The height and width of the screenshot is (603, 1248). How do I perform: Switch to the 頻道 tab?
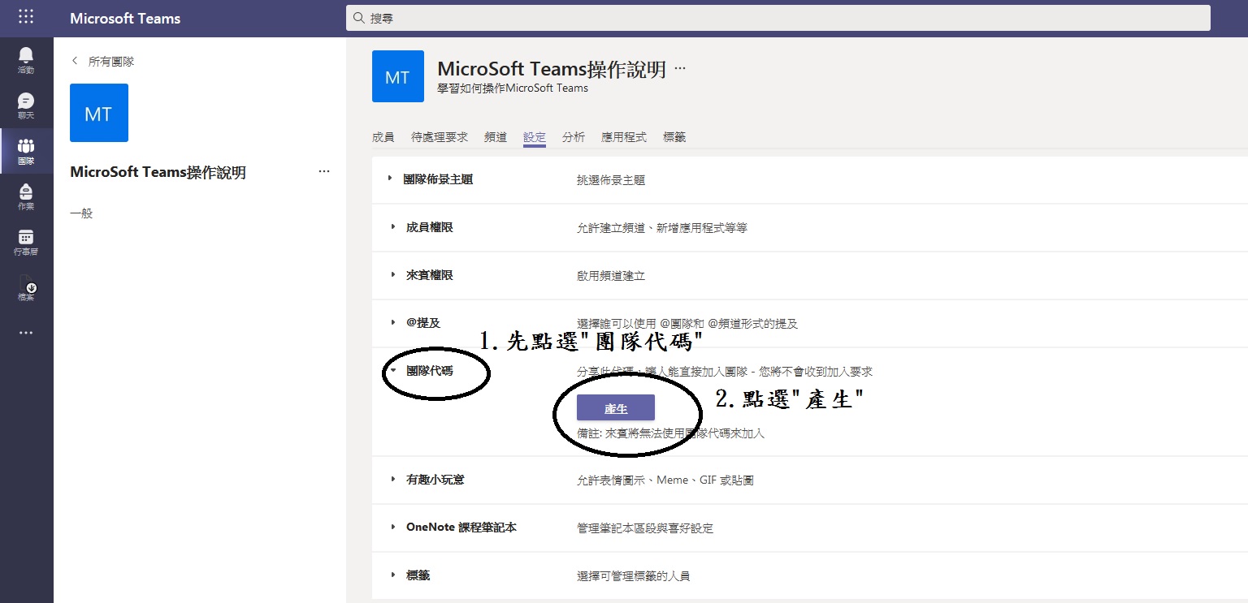tap(496, 137)
